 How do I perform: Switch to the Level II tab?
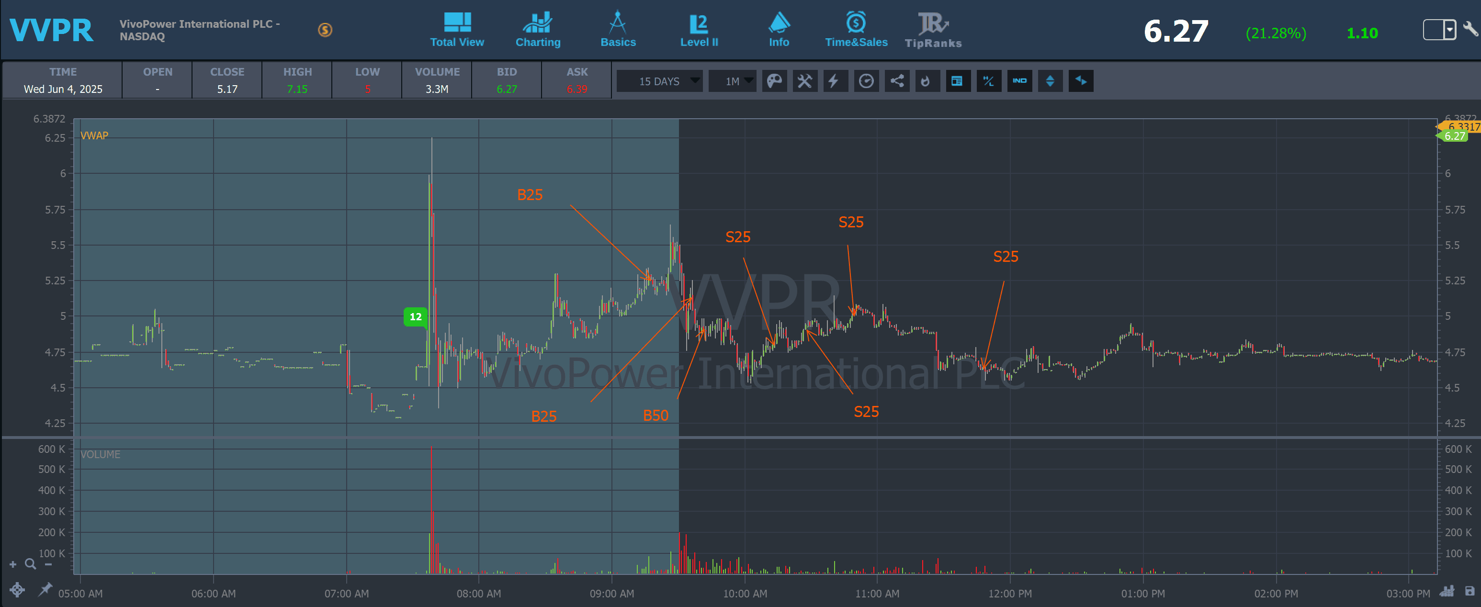[x=699, y=30]
